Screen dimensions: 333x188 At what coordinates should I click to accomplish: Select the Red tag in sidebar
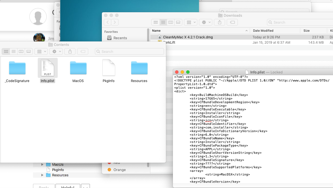coord(114,163)
